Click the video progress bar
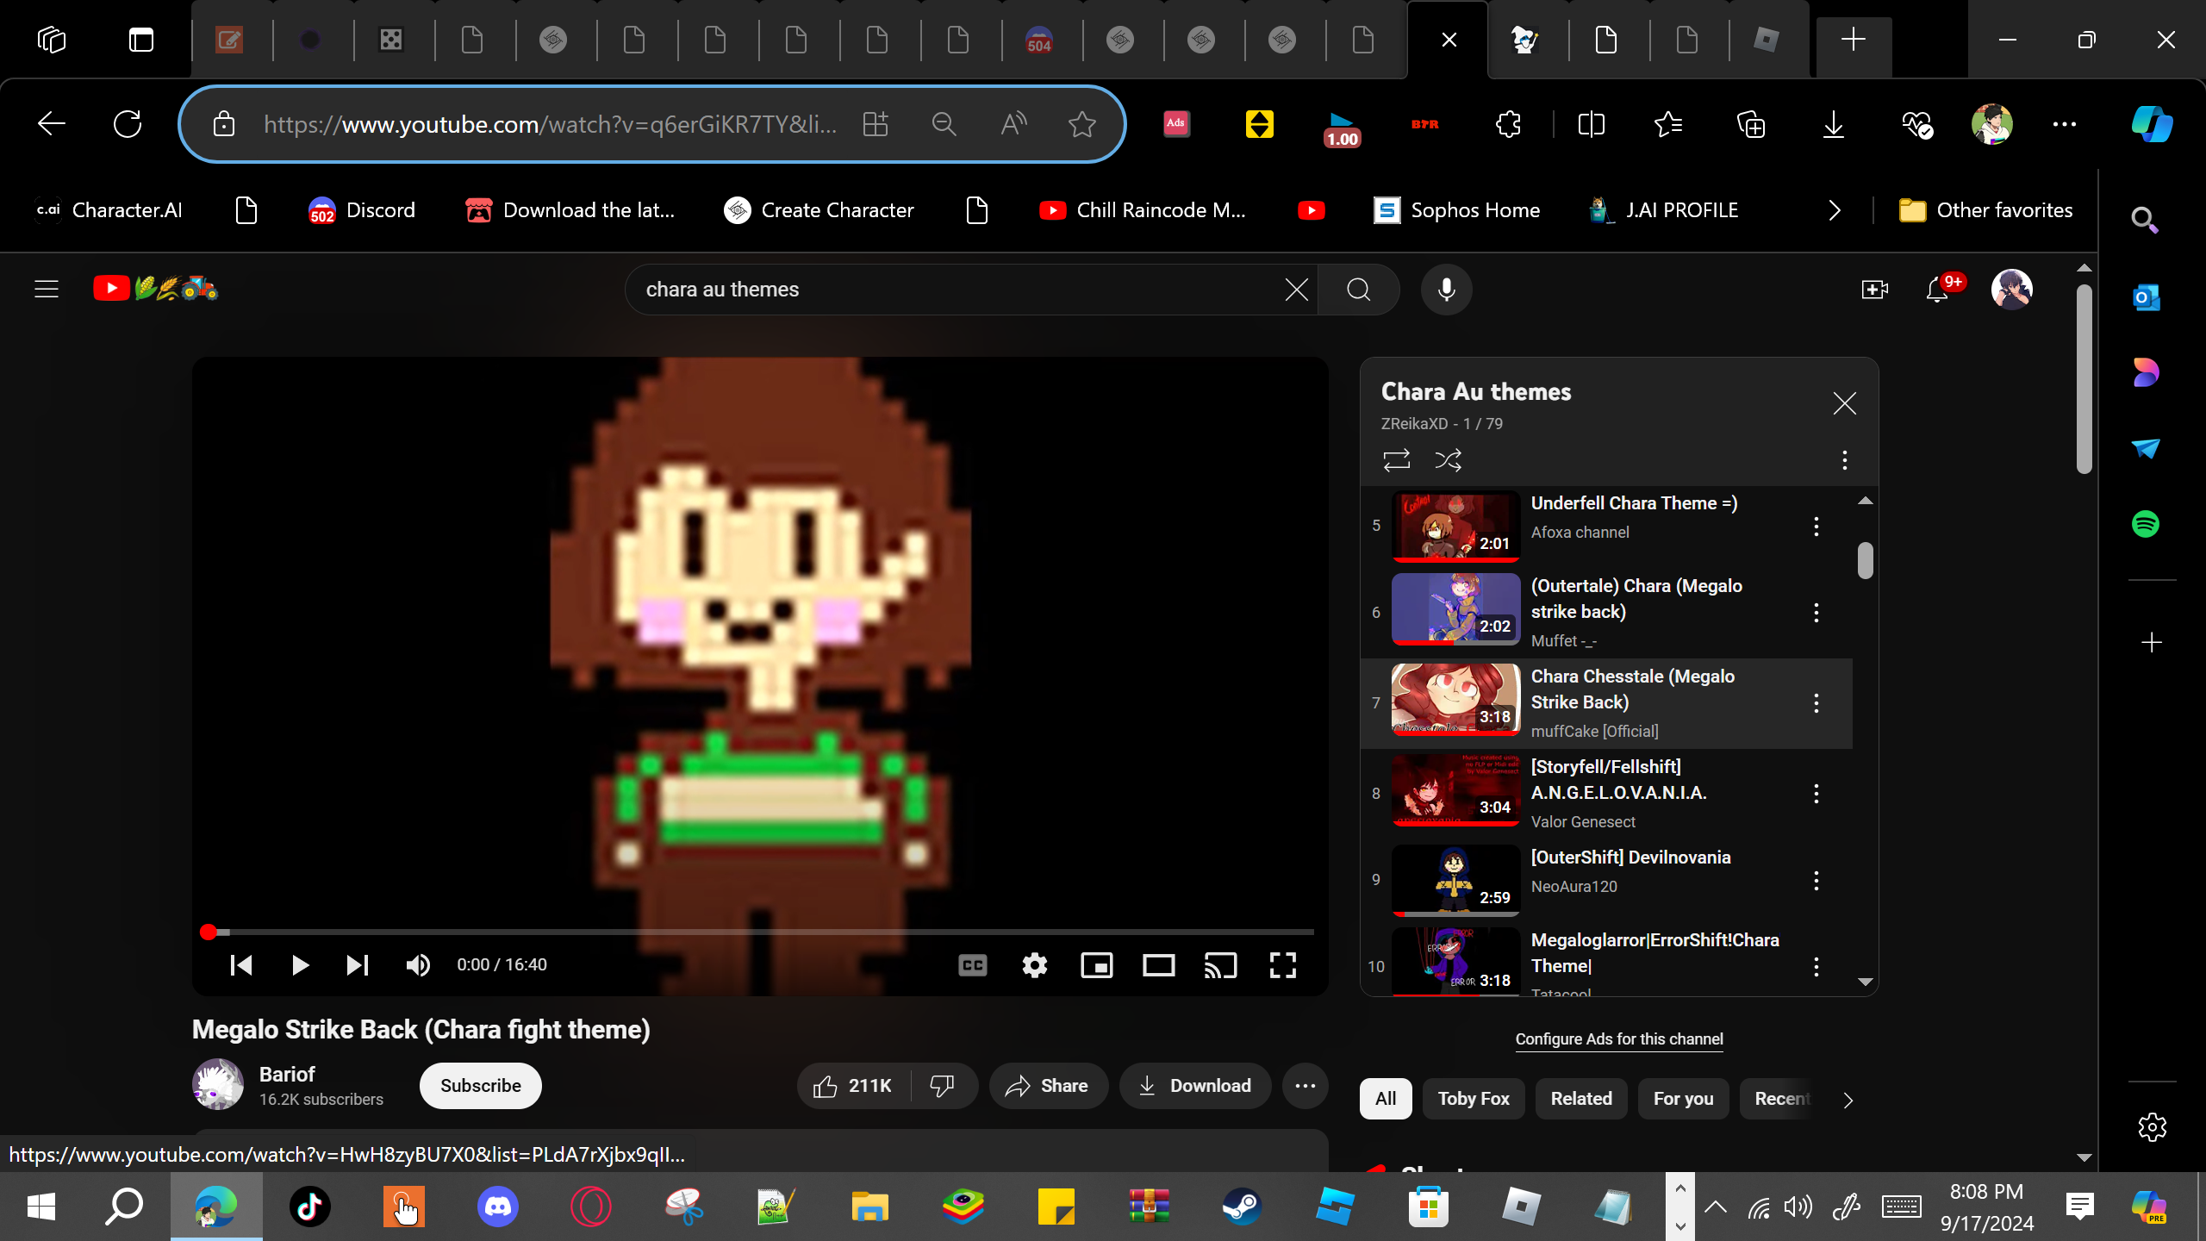 758,932
